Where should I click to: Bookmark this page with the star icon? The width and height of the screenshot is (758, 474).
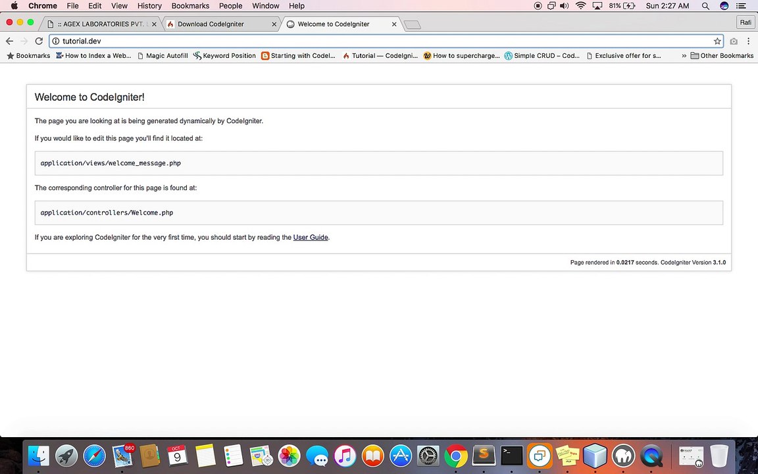[717, 41]
